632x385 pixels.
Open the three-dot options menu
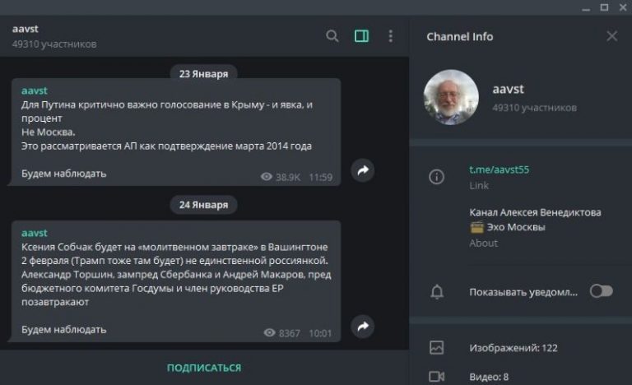pos(391,36)
